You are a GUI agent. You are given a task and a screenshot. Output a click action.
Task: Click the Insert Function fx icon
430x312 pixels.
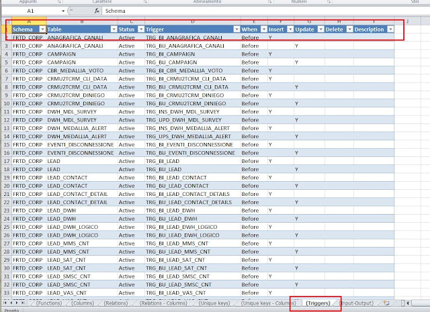click(97, 11)
